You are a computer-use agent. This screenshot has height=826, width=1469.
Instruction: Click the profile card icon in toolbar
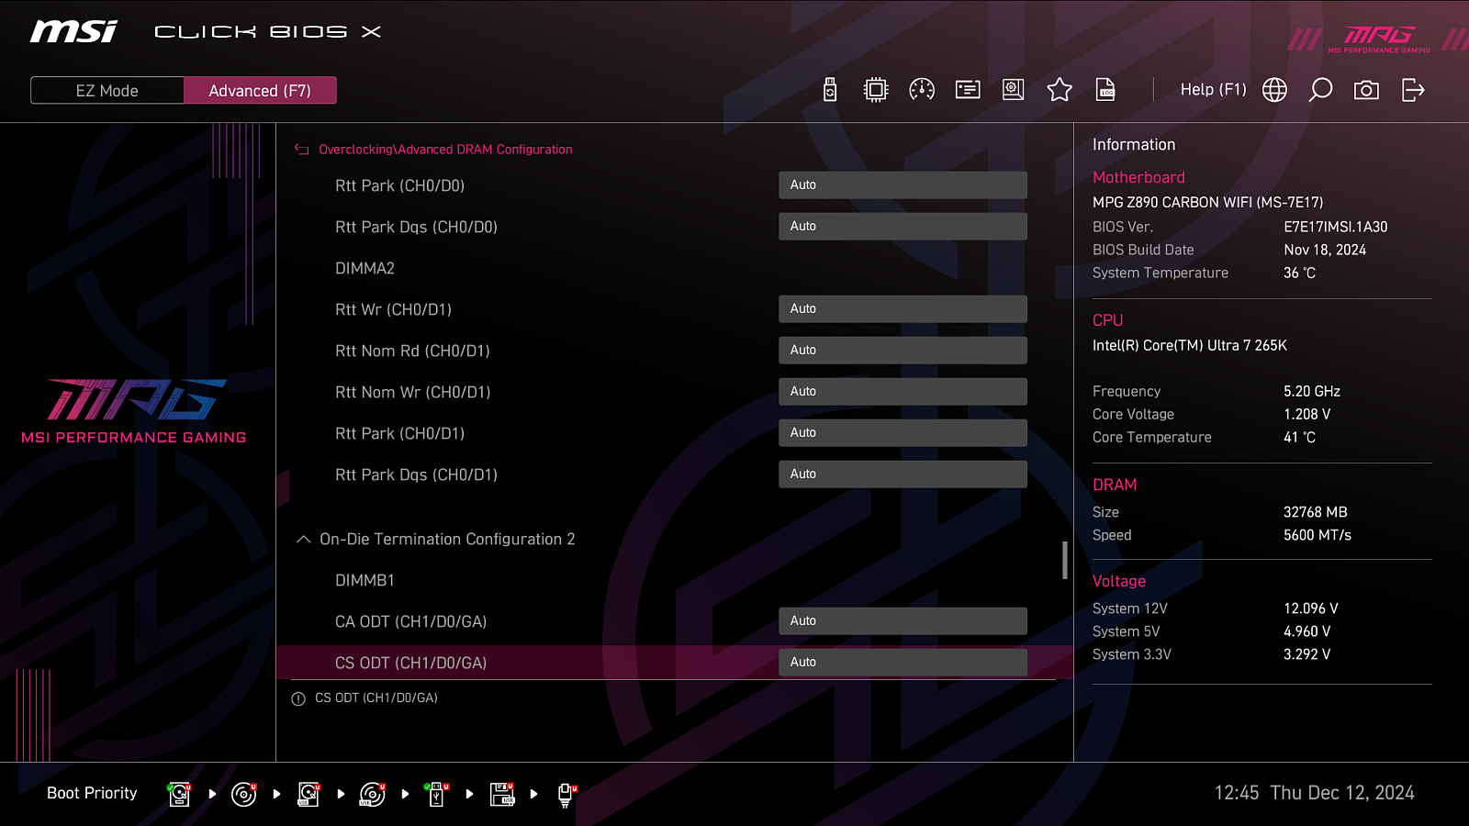(x=968, y=90)
